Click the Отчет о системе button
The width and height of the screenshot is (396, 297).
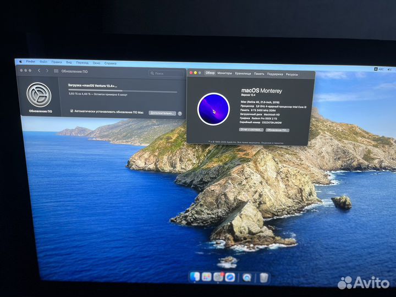[x=251, y=130]
